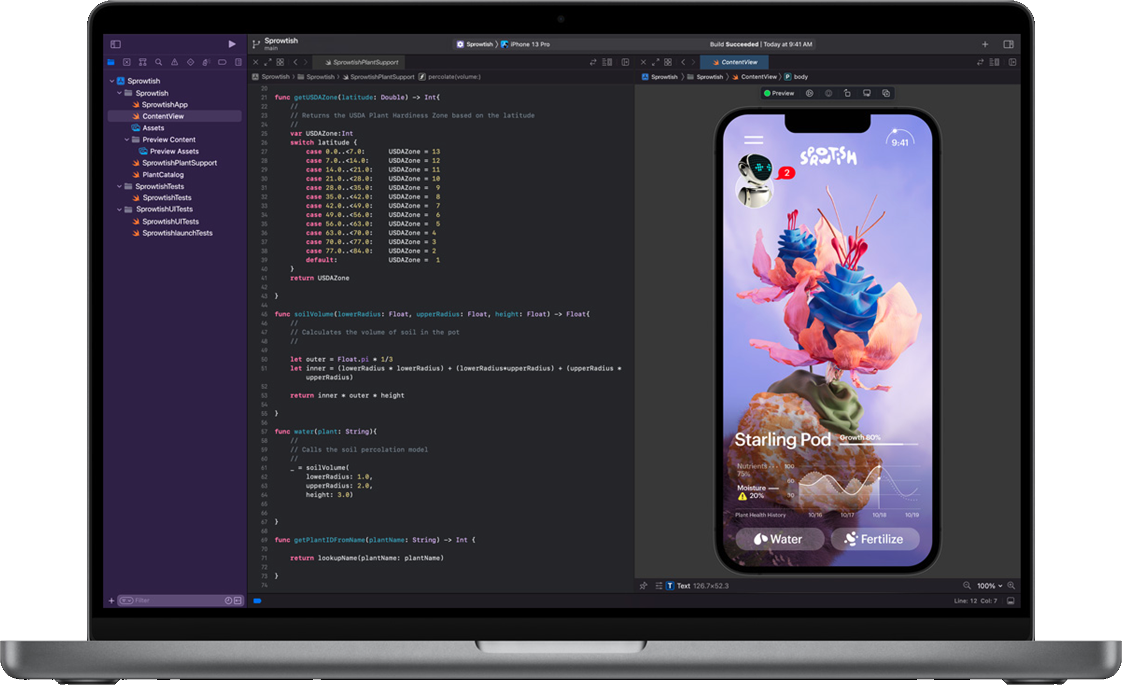
Task: Tap Fertilize button in phone preview
Action: tap(875, 539)
